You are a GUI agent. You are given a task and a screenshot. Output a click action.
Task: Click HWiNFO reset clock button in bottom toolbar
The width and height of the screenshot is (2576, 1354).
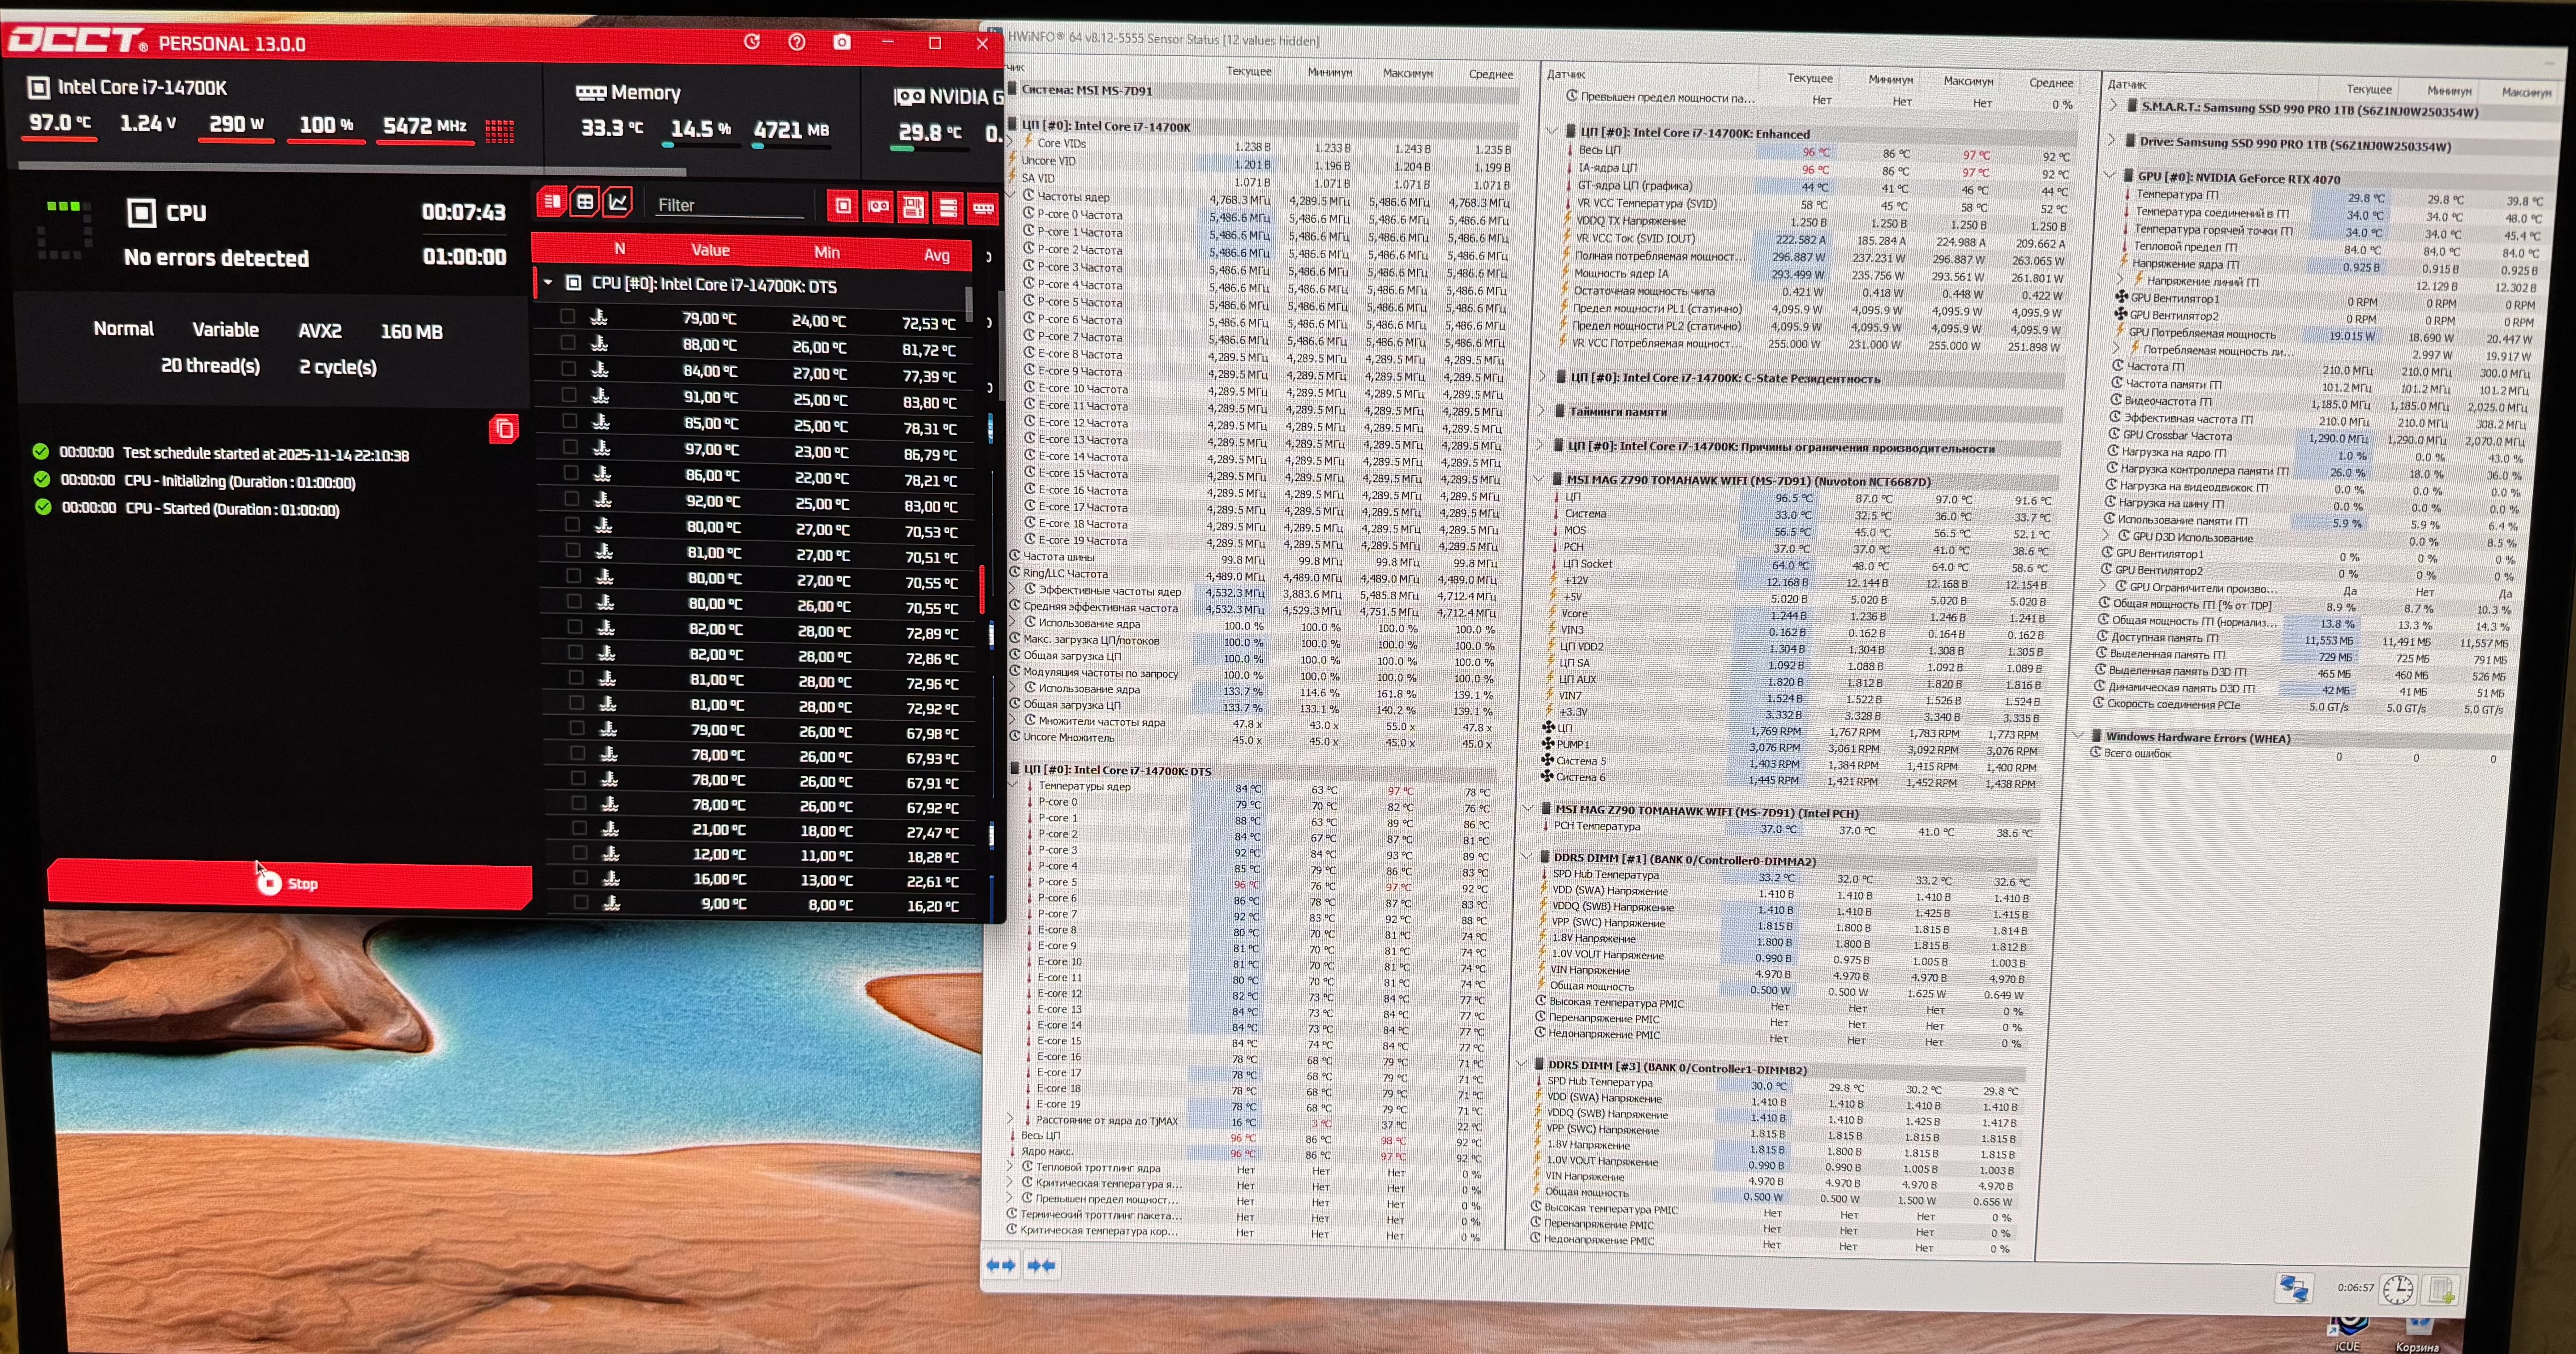[2397, 1289]
